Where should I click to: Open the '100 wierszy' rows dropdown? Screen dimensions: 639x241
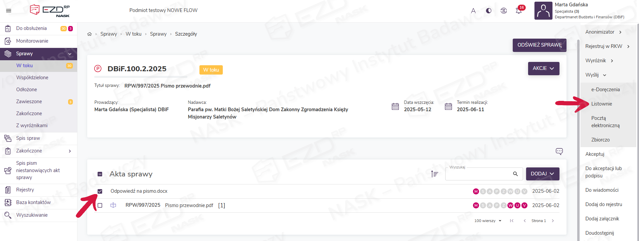(x=488, y=221)
